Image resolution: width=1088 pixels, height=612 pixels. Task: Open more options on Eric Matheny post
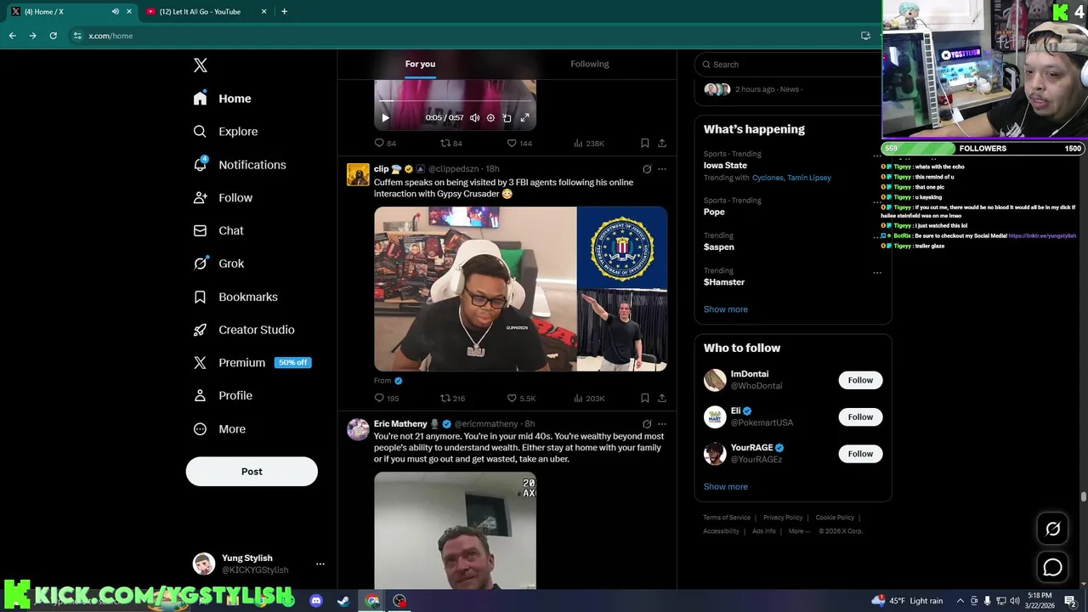[x=662, y=424]
